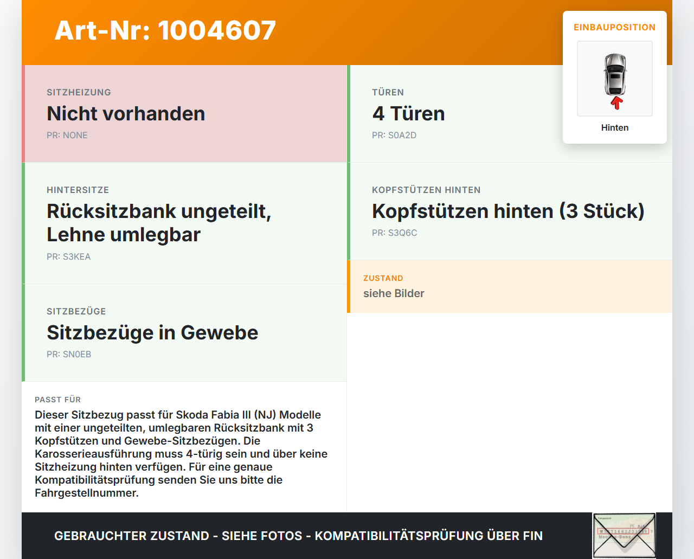Screen dimensions: 694x559
Task: Click PR: SN0EB code
Action: click(69, 354)
